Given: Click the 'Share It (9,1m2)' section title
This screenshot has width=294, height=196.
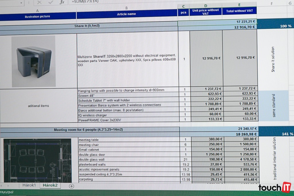Looking at the screenshot, I should pyautogui.click(x=87, y=26).
